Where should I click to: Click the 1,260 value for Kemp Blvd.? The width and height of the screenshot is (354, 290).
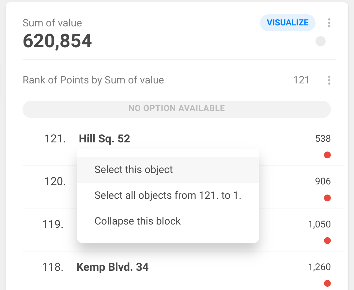(319, 268)
